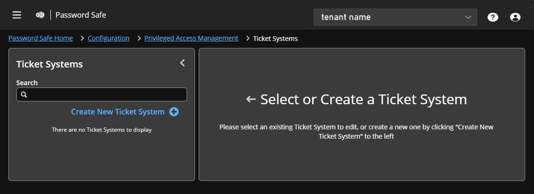Click 'There are no Ticket Systems to display'
The image size is (534, 194).
102,129
